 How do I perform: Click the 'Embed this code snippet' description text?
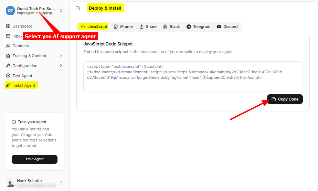[158, 52]
